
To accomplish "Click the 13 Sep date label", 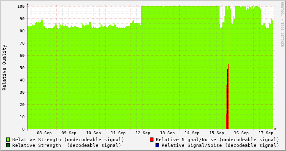I will 167,133.
